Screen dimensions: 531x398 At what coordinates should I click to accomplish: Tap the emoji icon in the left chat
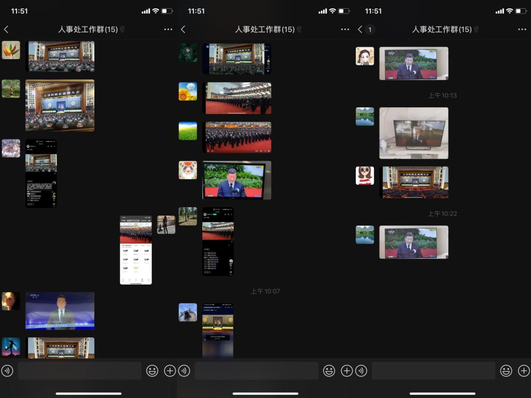152,371
